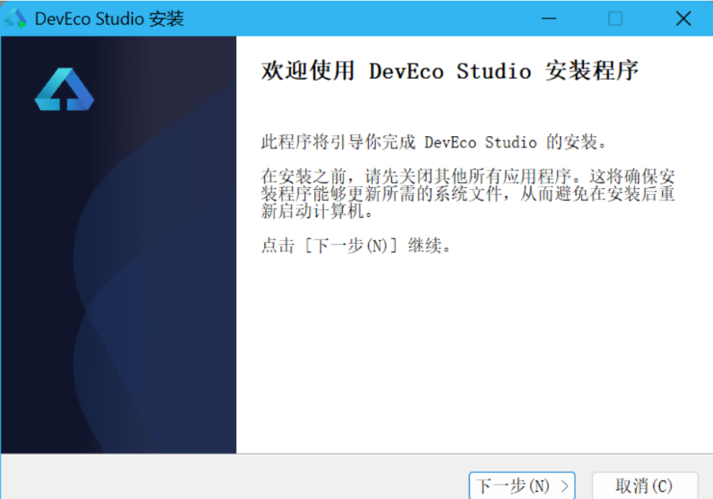The width and height of the screenshot is (713, 499).
Task: Click the DevEco Studio icon in the title bar
Action: click(16, 19)
